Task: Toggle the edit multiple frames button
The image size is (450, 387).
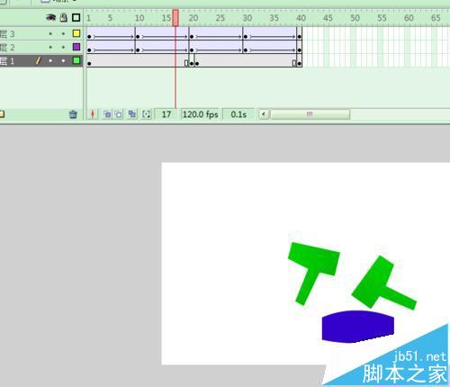Action: [132, 114]
